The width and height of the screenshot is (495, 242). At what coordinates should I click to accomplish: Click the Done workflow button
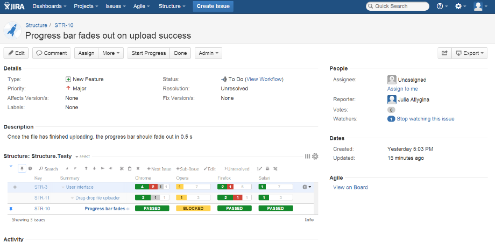pos(180,53)
